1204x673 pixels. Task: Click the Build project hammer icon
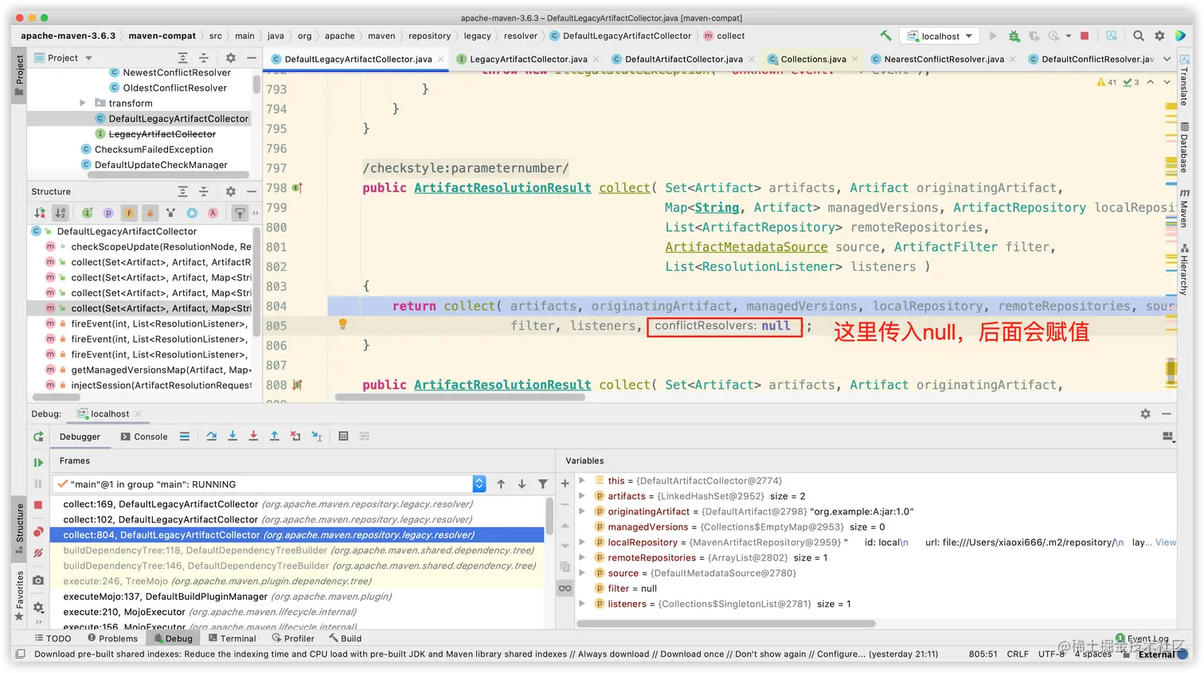point(885,36)
